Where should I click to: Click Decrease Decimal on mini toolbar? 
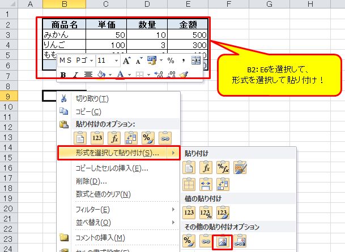tap(171, 75)
